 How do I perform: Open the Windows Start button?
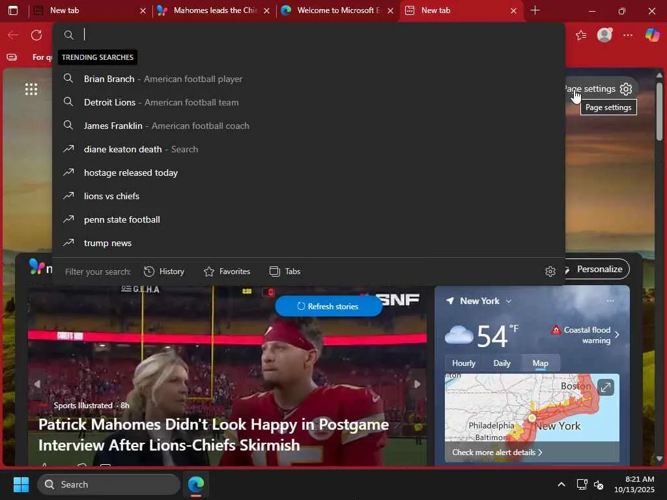click(x=21, y=484)
